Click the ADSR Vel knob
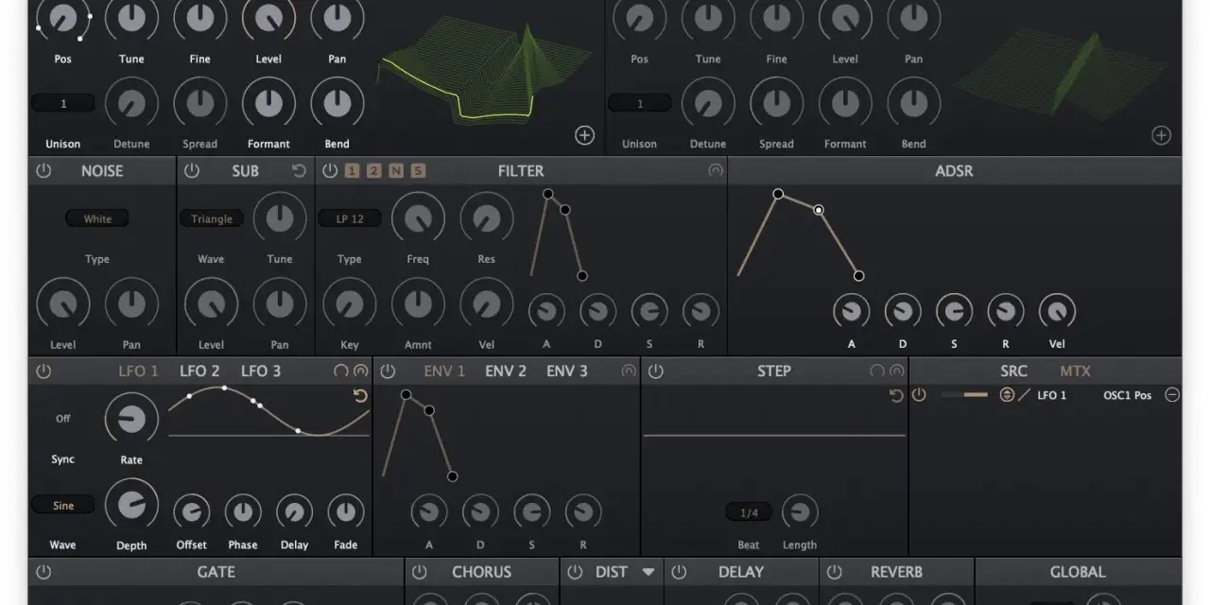Image resolution: width=1210 pixels, height=605 pixels. coord(1057,311)
